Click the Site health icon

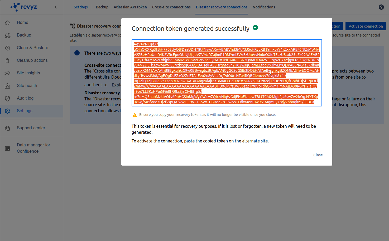coord(7,86)
